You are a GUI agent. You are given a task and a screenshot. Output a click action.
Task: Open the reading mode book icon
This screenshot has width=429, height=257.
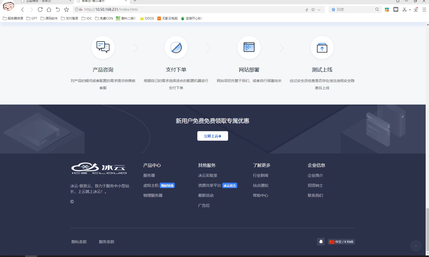[x=396, y=9]
